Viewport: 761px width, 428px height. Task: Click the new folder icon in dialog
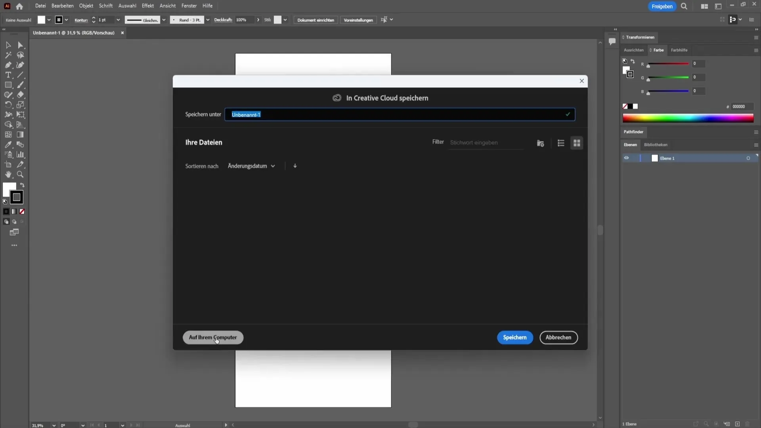tap(540, 143)
